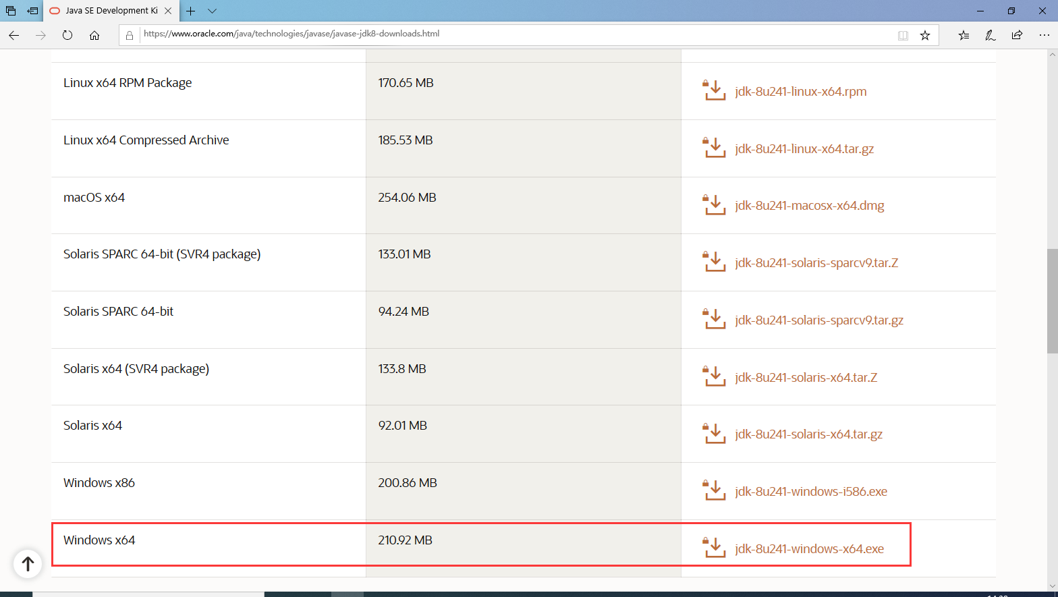
Task: Select the Windows x86 row label
Action: [99, 483]
